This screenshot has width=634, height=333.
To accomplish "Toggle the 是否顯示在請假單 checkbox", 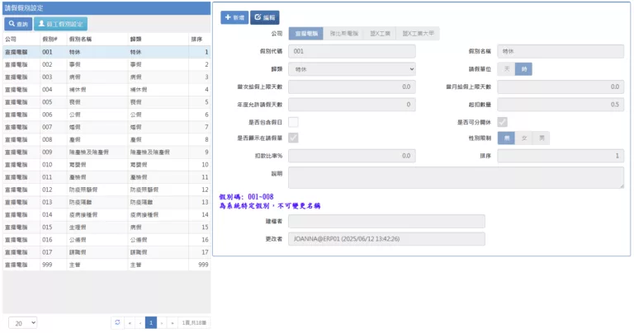I will pyautogui.click(x=293, y=138).
